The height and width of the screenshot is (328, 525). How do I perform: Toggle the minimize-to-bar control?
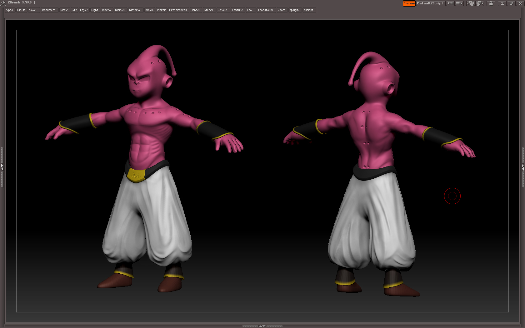pyautogui.click(x=502, y=3)
